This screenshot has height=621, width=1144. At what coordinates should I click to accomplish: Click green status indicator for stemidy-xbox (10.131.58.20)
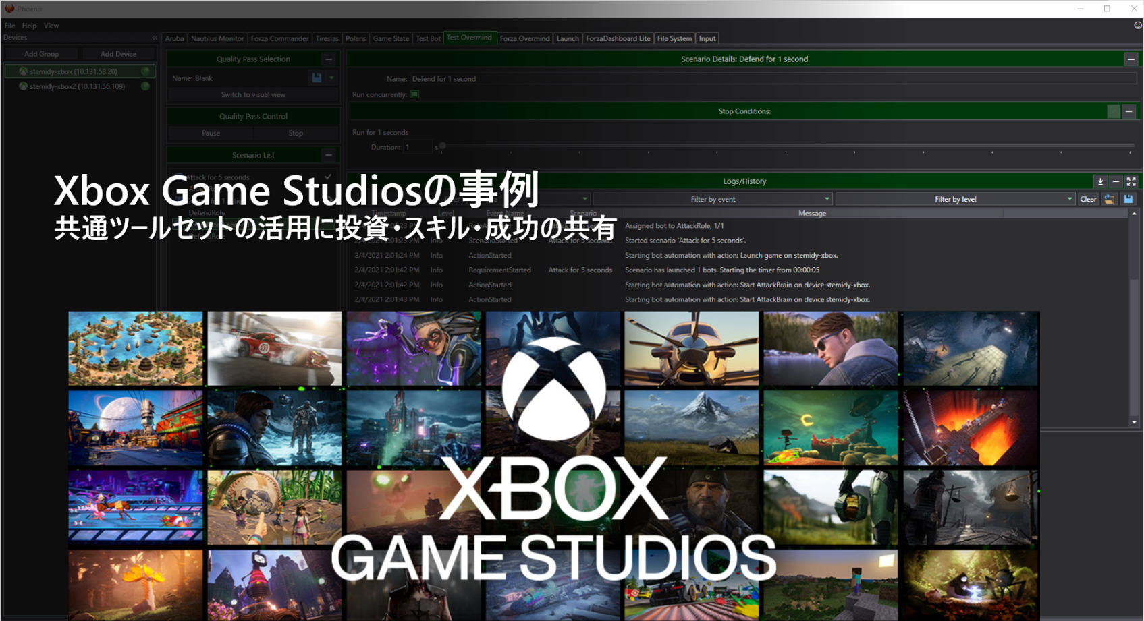145,71
